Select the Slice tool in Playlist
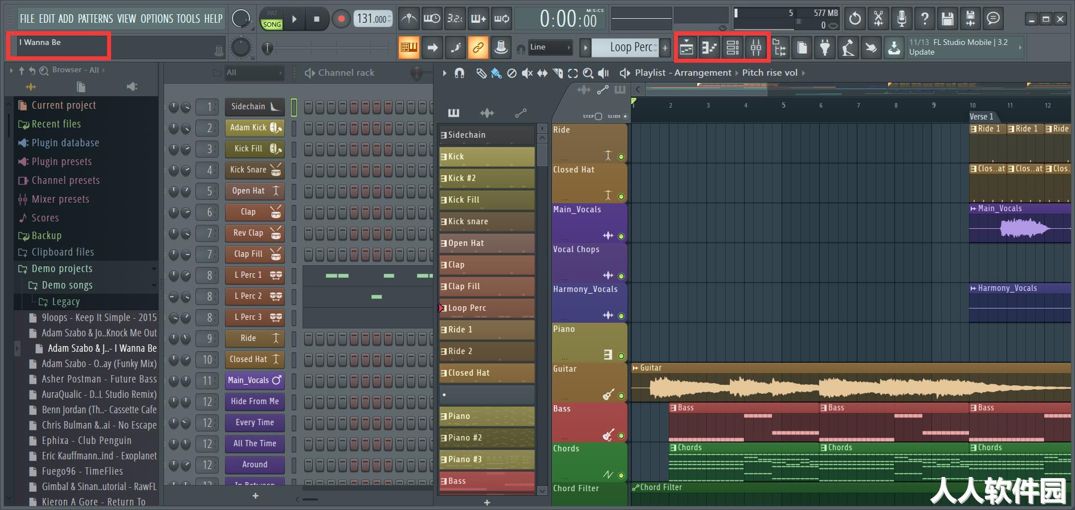This screenshot has width=1075, height=510. tap(558, 73)
